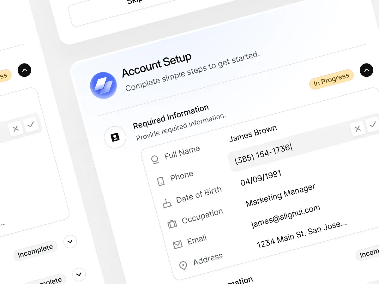This screenshot has height=284, width=379.
Task: Expand the section next to the Incomplete badge
Action: click(x=70, y=242)
